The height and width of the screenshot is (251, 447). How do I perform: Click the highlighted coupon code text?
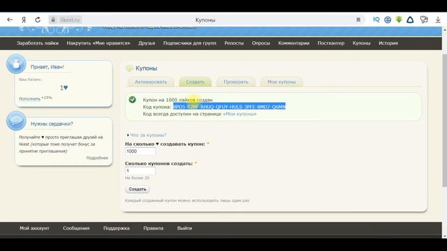click(x=229, y=107)
